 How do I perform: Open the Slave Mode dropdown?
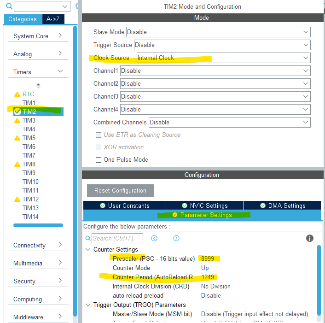click(x=218, y=32)
